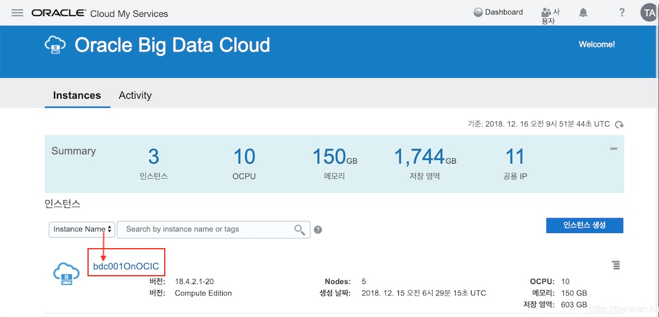
Task: Switch to the Activity tab
Action: tap(135, 95)
